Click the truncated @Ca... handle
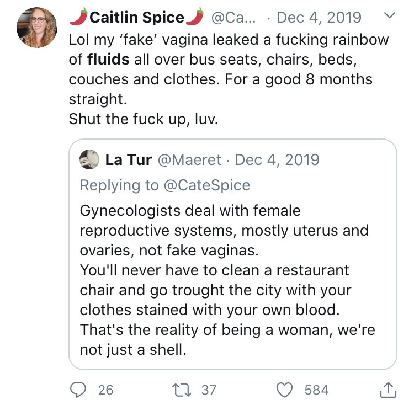414x405 pixels. tap(233, 18)
